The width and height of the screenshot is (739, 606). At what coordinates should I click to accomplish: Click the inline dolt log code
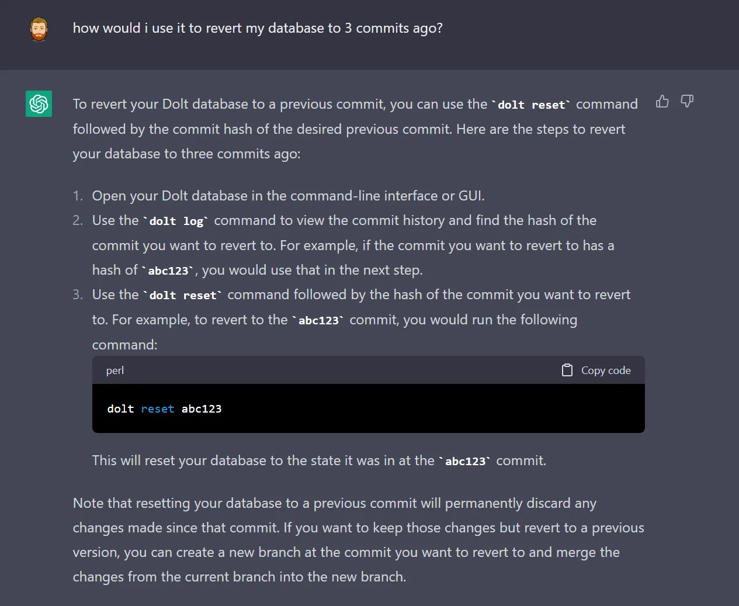(x=176, y=221)
